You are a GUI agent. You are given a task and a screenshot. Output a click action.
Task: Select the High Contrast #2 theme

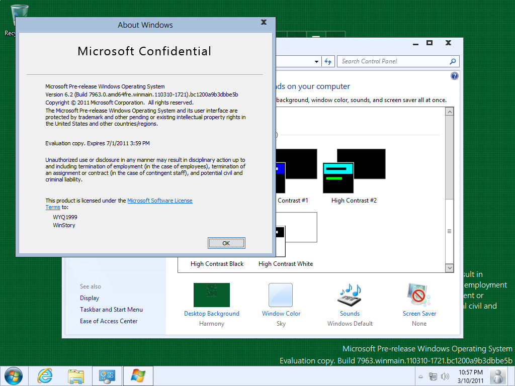(x=354, y=171)
